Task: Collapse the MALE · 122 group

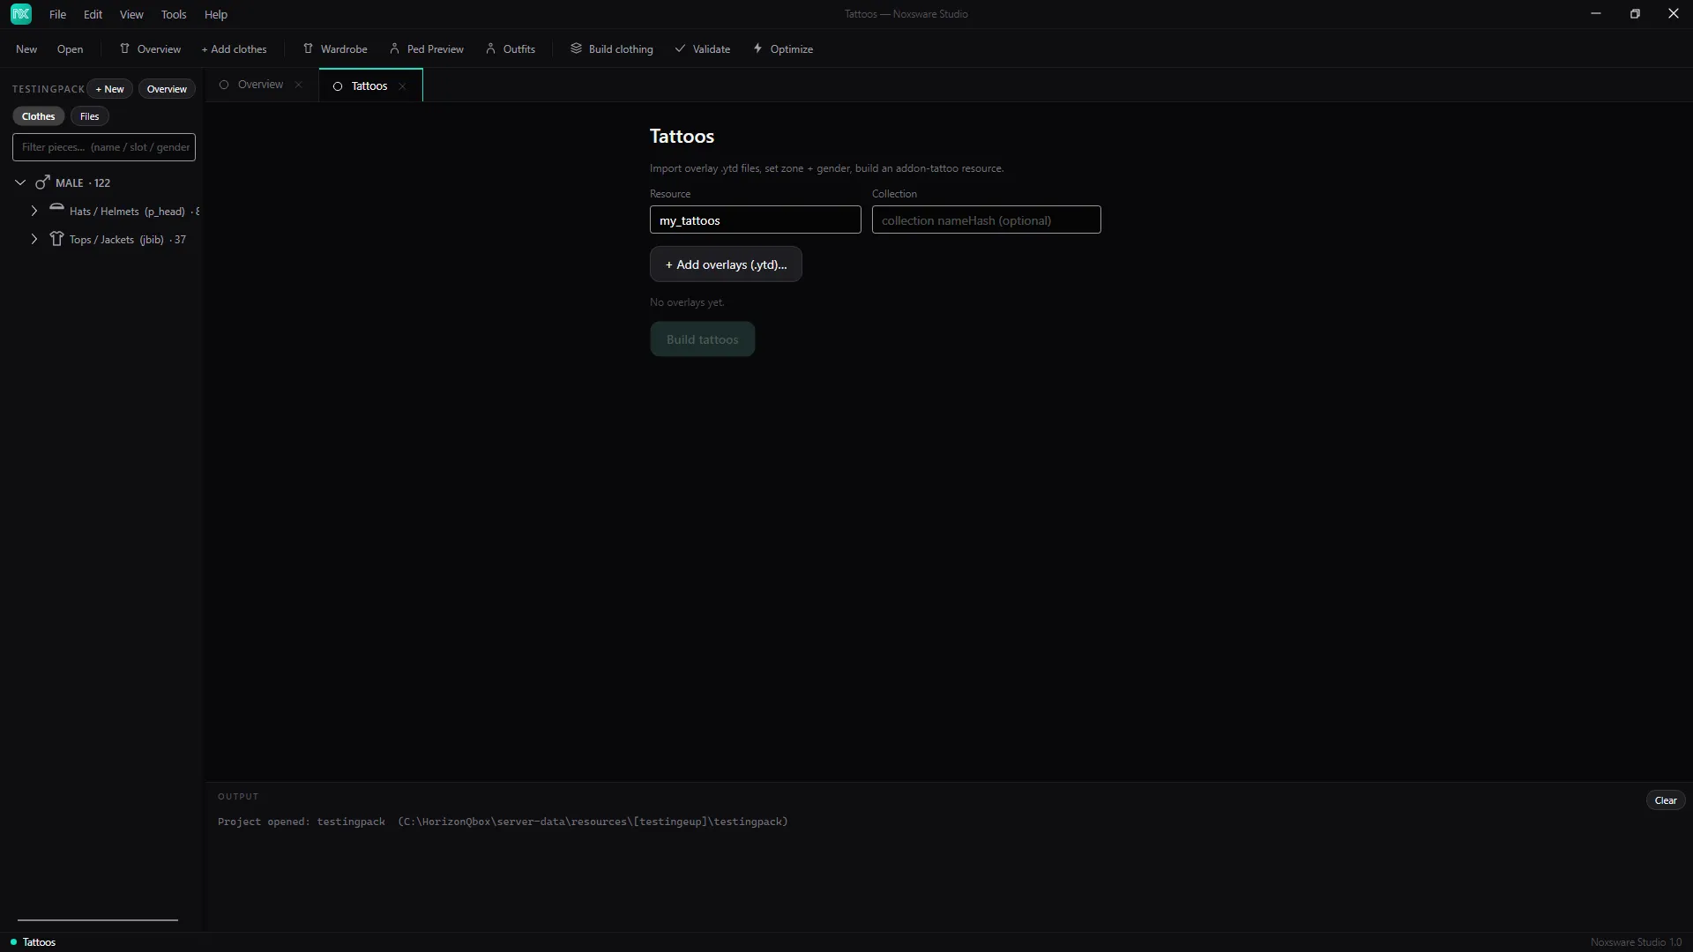Action: click(x=20, y=183)
